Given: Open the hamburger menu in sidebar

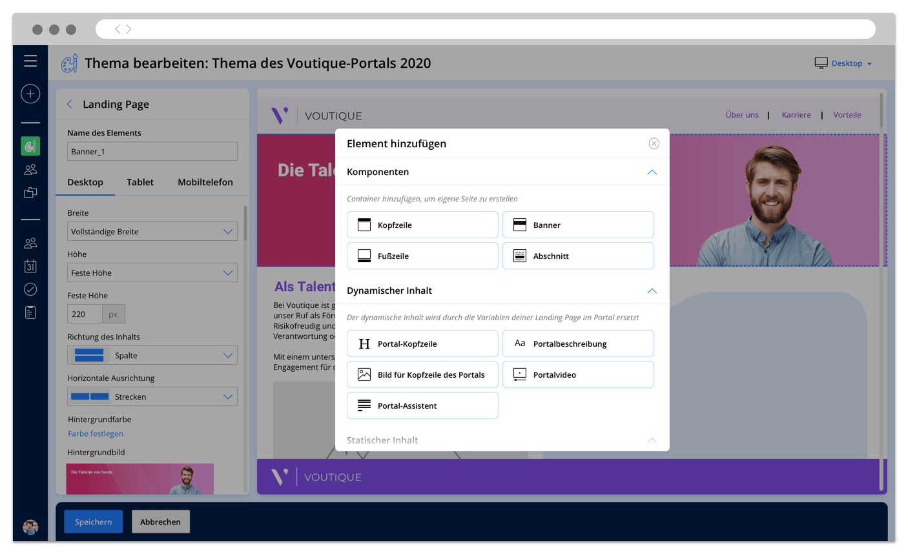Looking at the screenshot, I should click(x=30, y=61).
